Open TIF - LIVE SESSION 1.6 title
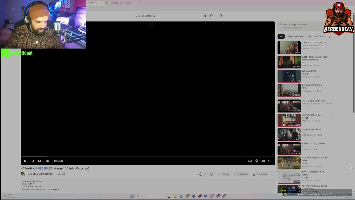 coord(312,85)
